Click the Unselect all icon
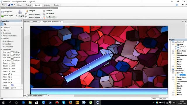 pos(44,14)
